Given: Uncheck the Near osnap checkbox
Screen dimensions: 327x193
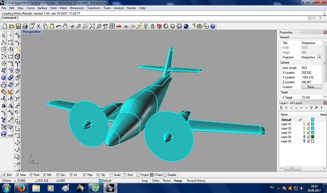Looking at the screenshot, I should coord(18,175).
